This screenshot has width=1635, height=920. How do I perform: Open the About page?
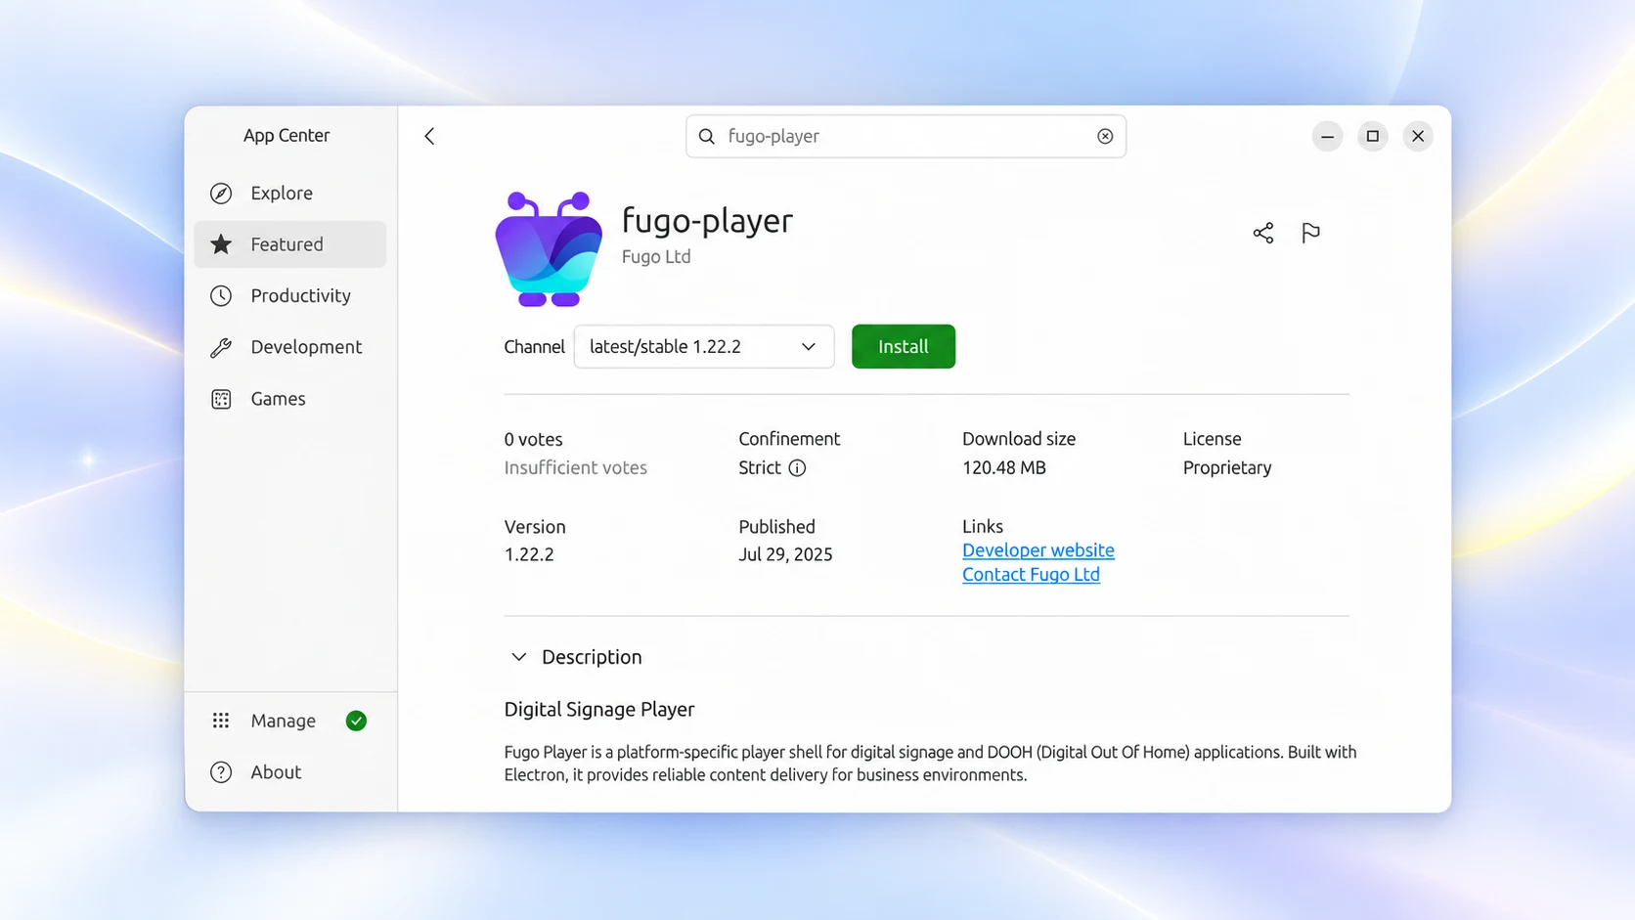point(290,772)
